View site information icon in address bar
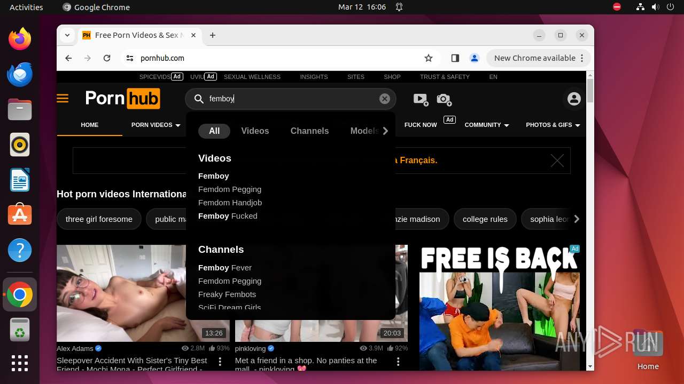 coord(130,58)
